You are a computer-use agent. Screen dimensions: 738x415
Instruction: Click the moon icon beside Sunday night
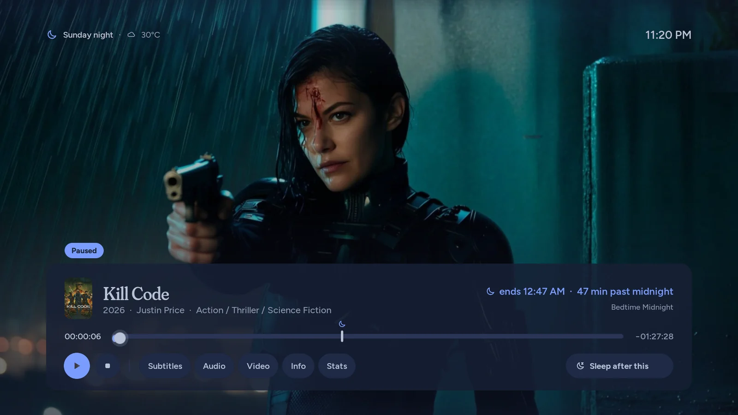coord(52,35)
